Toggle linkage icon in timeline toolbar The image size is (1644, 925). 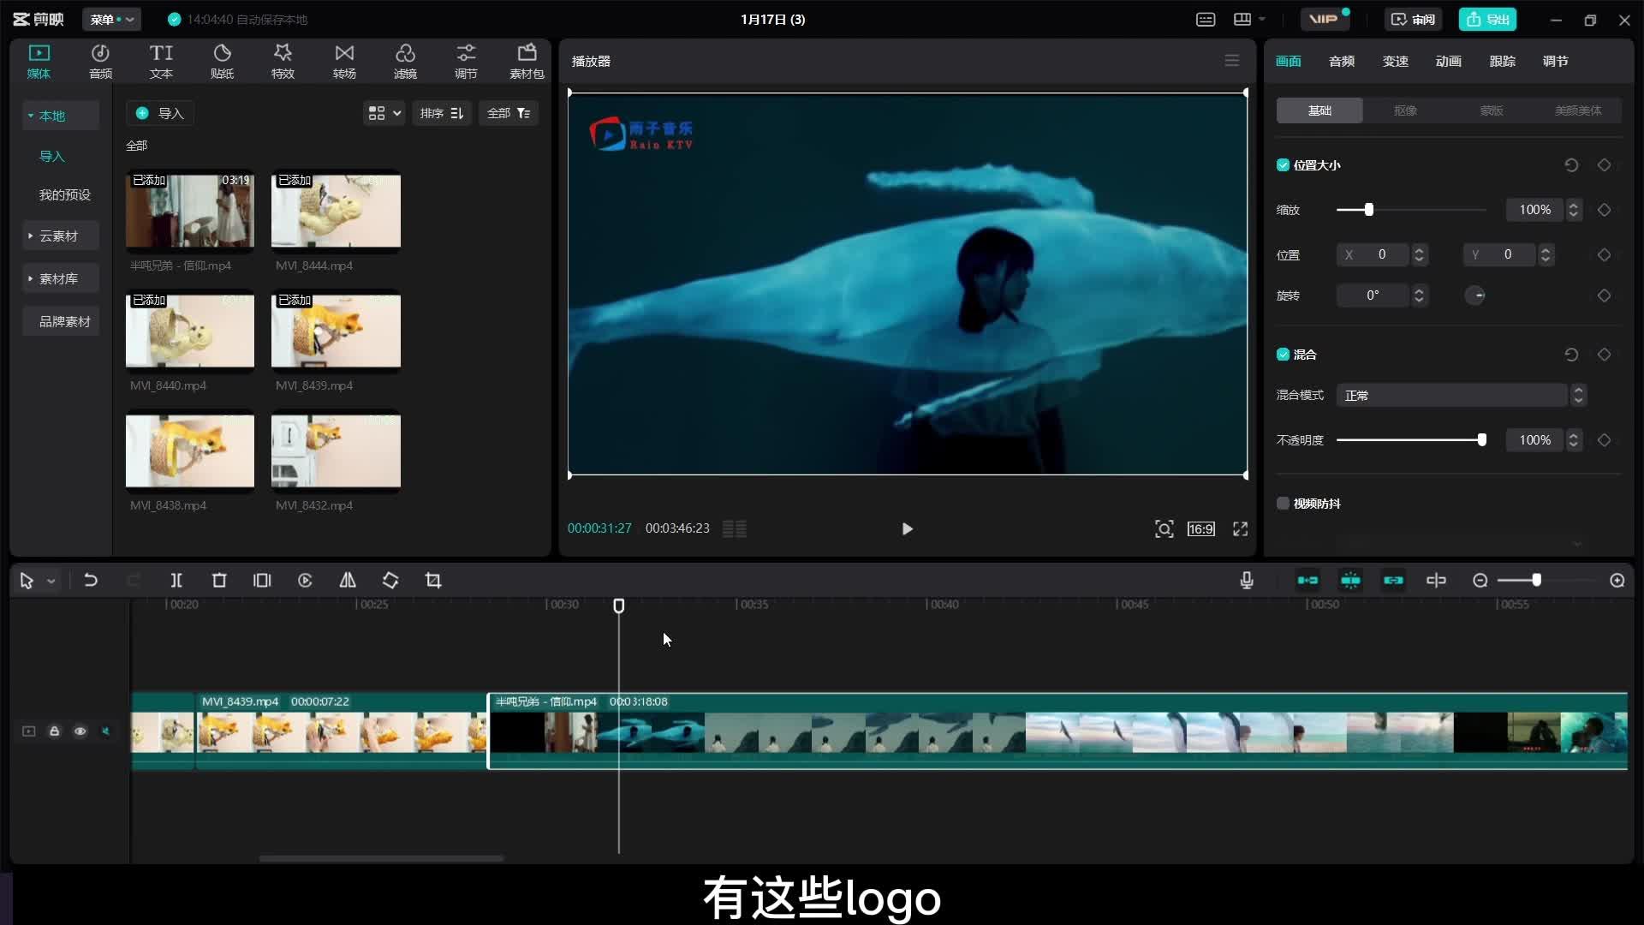click(x=1393, y=581)
